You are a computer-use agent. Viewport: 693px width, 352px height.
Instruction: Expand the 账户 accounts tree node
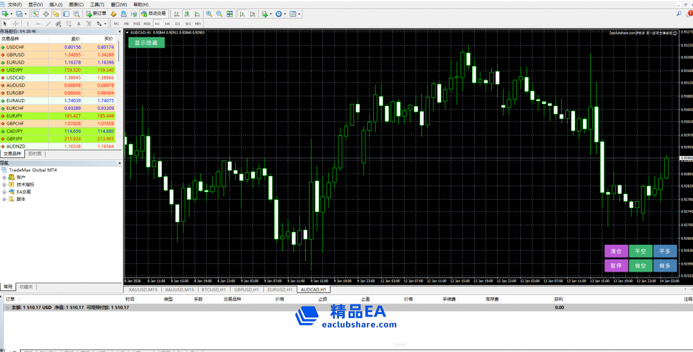4,177
